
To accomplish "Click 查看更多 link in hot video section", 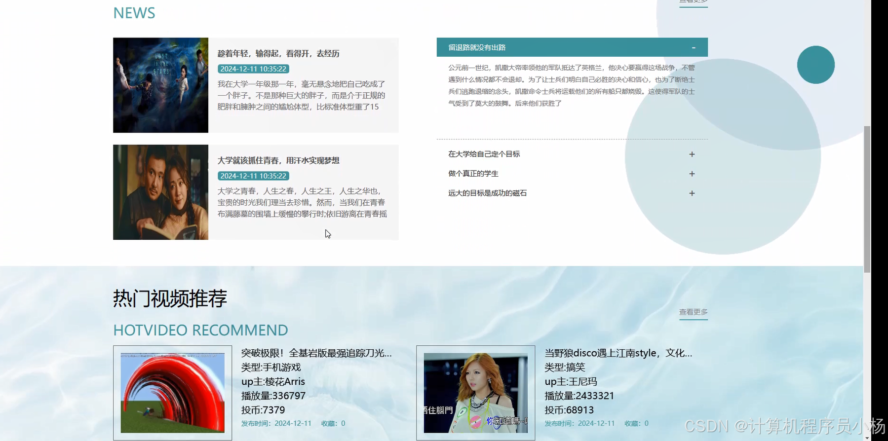I will click(693, 312).
